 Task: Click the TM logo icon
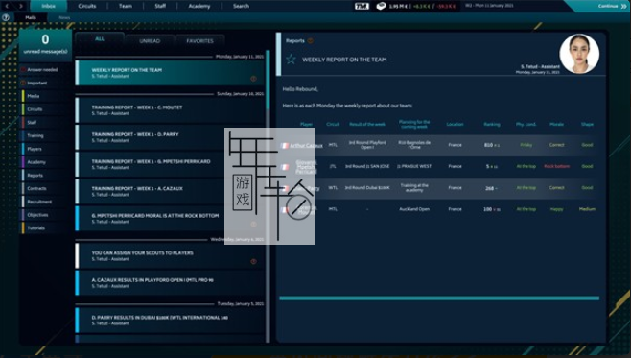(x=362, y=6)
